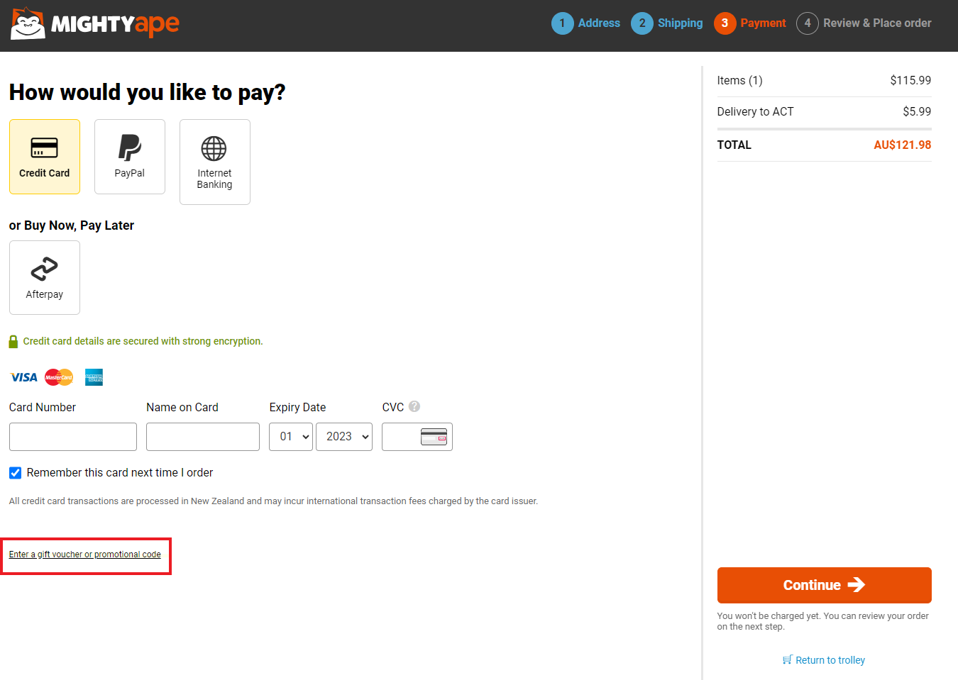Click the Expiry Date label
Screen dimensions: 958x680
tap(297, 407)
